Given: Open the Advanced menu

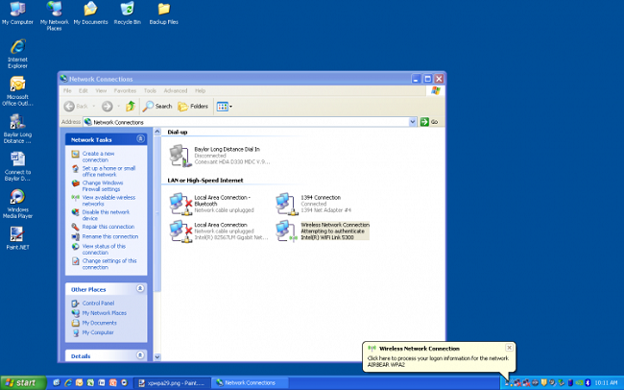Looking at the screenshot, I should point(175,91).
